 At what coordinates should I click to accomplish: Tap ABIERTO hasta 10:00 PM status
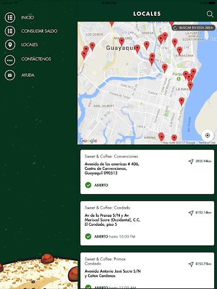click(x=115, y=237)
